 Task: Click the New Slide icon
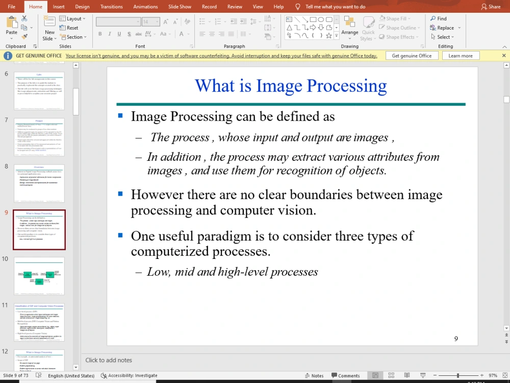(x=49, y=22)
